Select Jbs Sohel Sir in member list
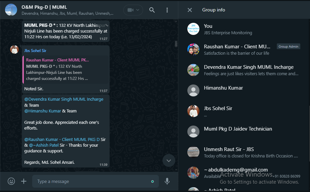The height and width of the screenshot is (192, 310). (244, 111)
